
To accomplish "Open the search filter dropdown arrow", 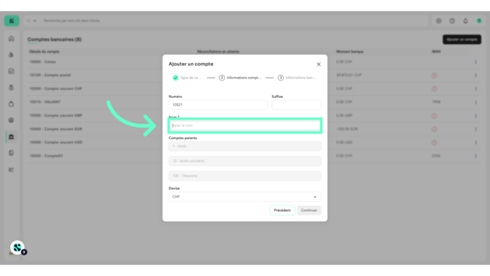I will pyautogui.click(x=34, y=20).
